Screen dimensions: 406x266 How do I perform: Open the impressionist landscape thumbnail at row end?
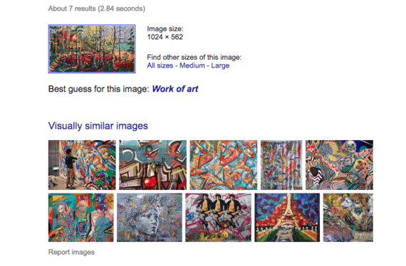pos(348,218)
